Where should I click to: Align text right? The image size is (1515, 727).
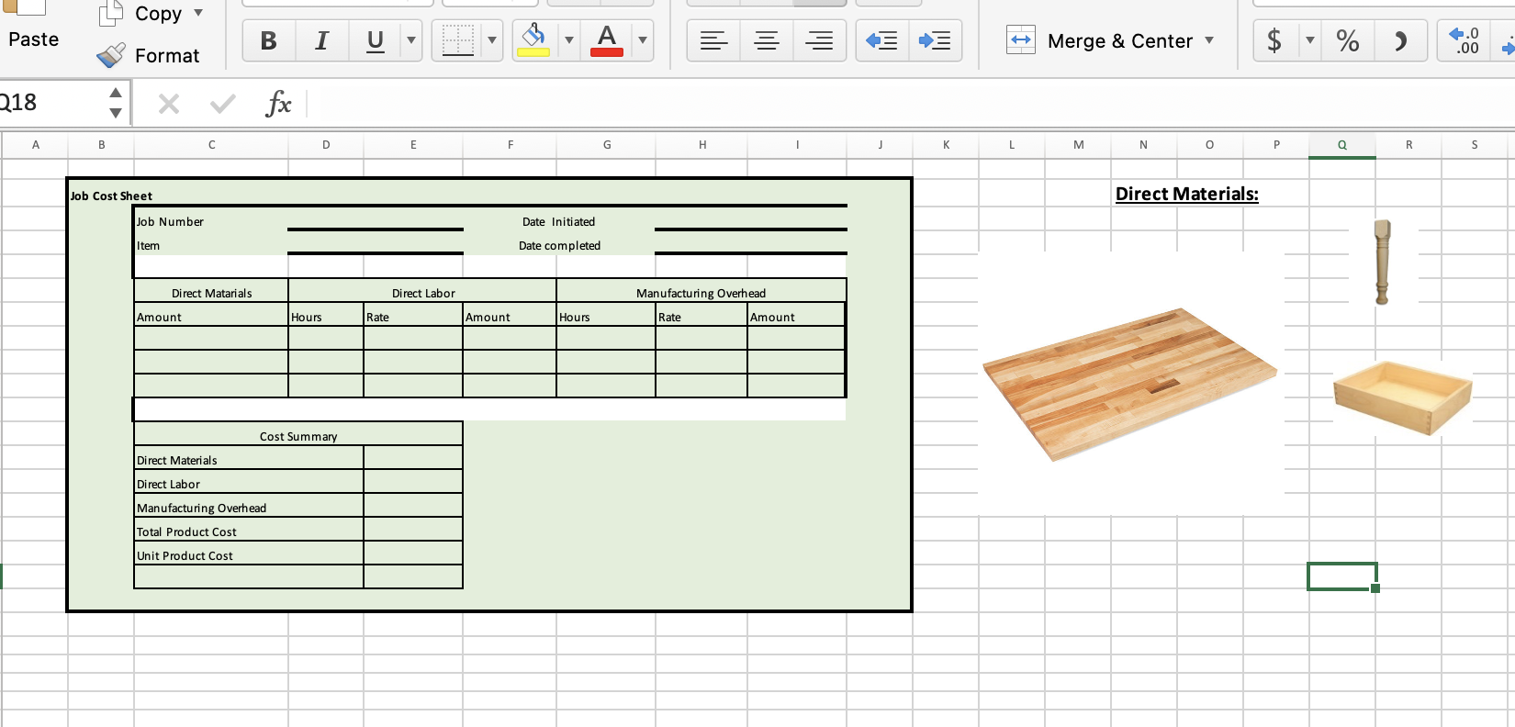pyautogui.click(x=819, y=40)
